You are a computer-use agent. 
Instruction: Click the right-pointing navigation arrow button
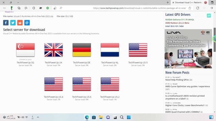tap(212, 8)
